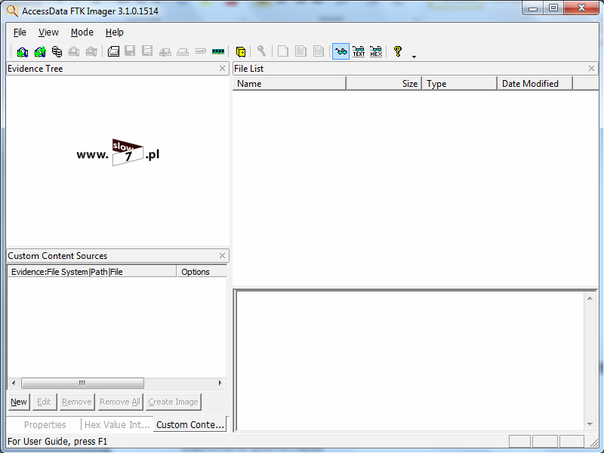Click the Add Evidence Item toolbar icon
Screen dimensions: 604x453
point(23,51)
